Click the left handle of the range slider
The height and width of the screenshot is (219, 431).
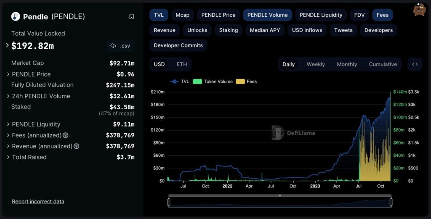pyautogui.click(x=169, y=202)
